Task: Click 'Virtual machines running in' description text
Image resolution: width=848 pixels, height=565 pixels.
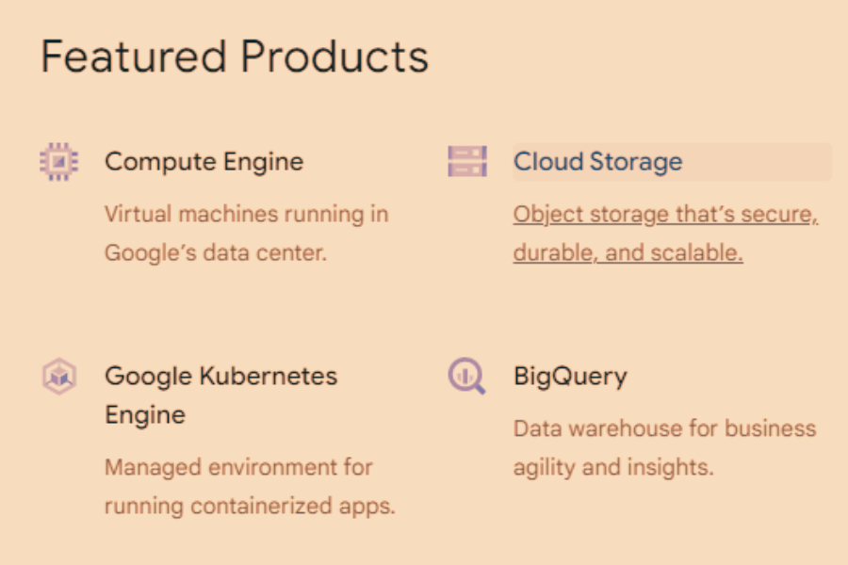Action: 247,214
